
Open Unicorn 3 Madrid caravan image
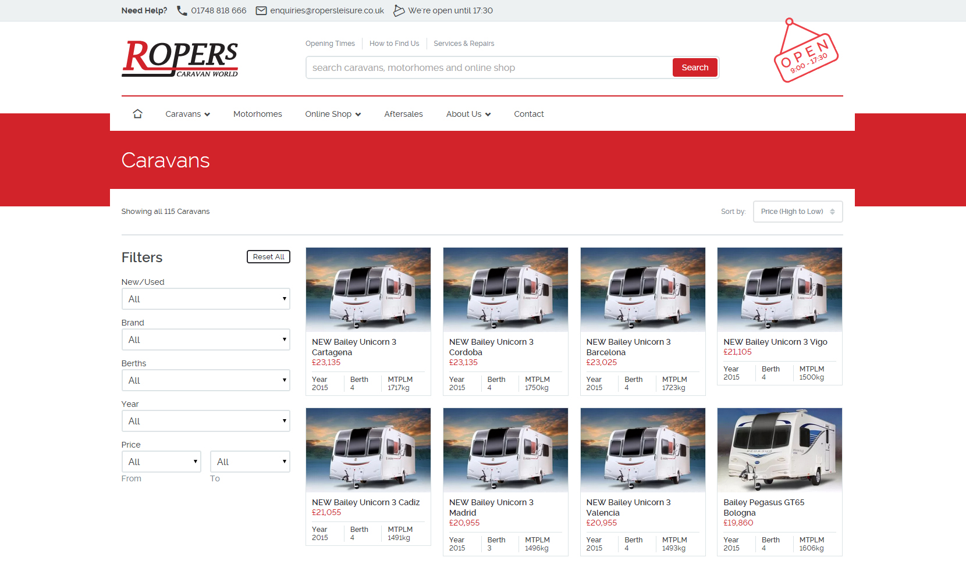(x=506, y=450)
